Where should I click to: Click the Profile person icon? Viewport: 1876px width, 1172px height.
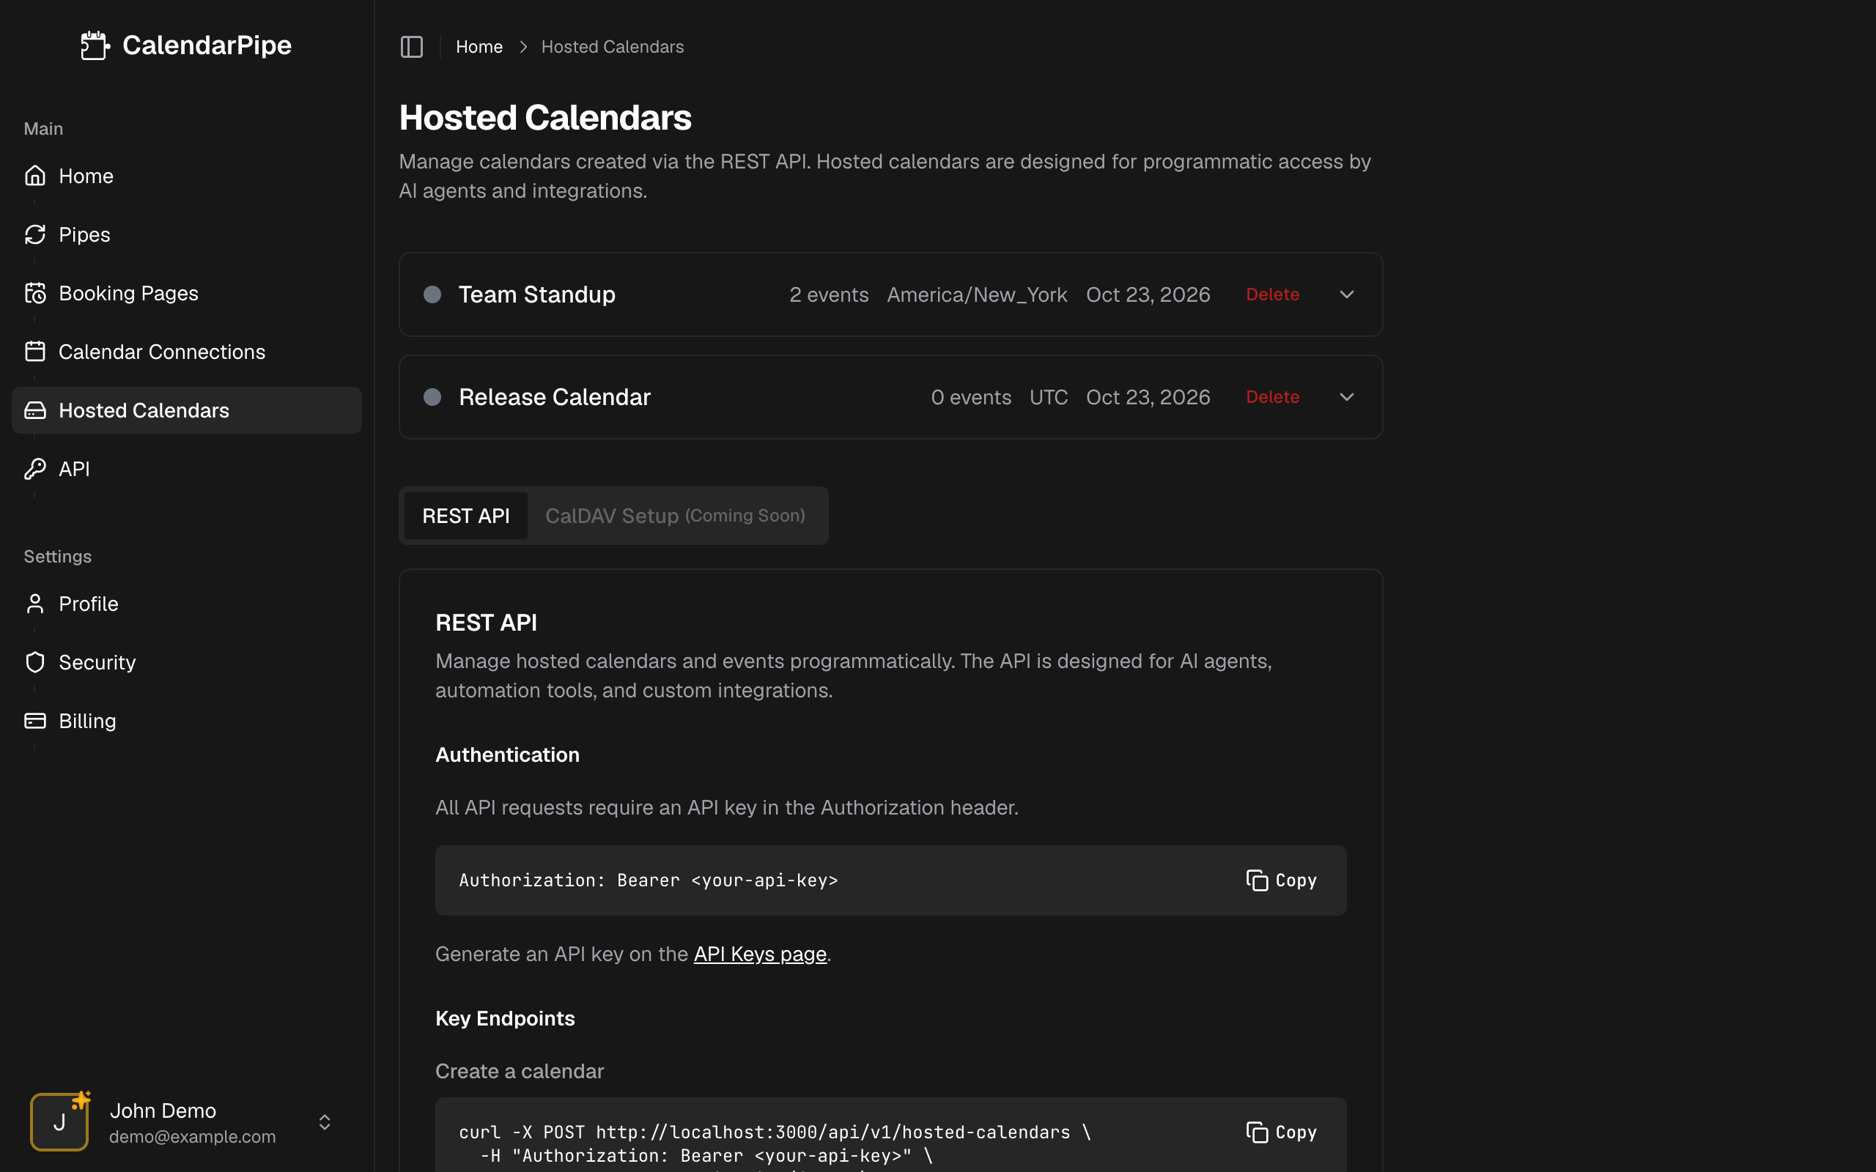35,604
